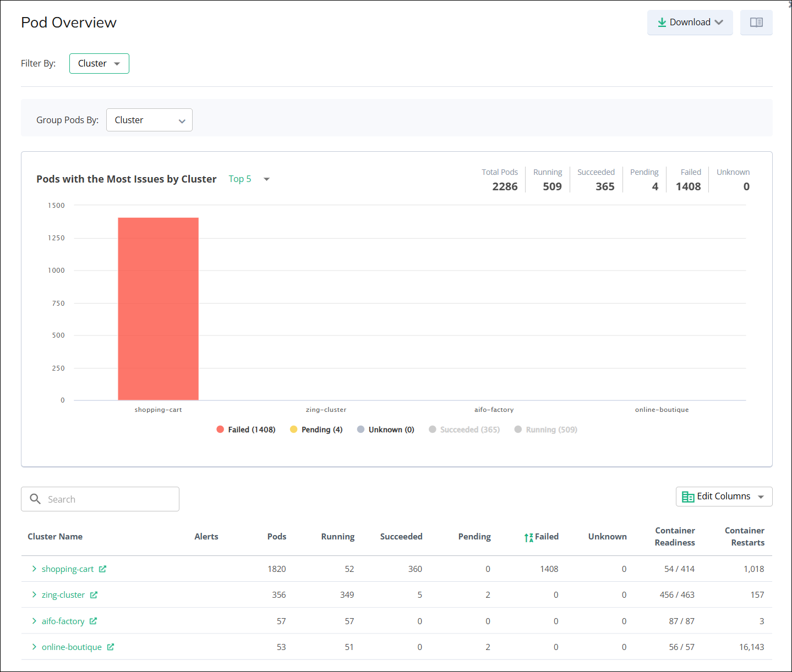The height and width of the screenshot is (672, 792).
Task: Click the red shopping-cart failed bar
Action: click(158, 308)
